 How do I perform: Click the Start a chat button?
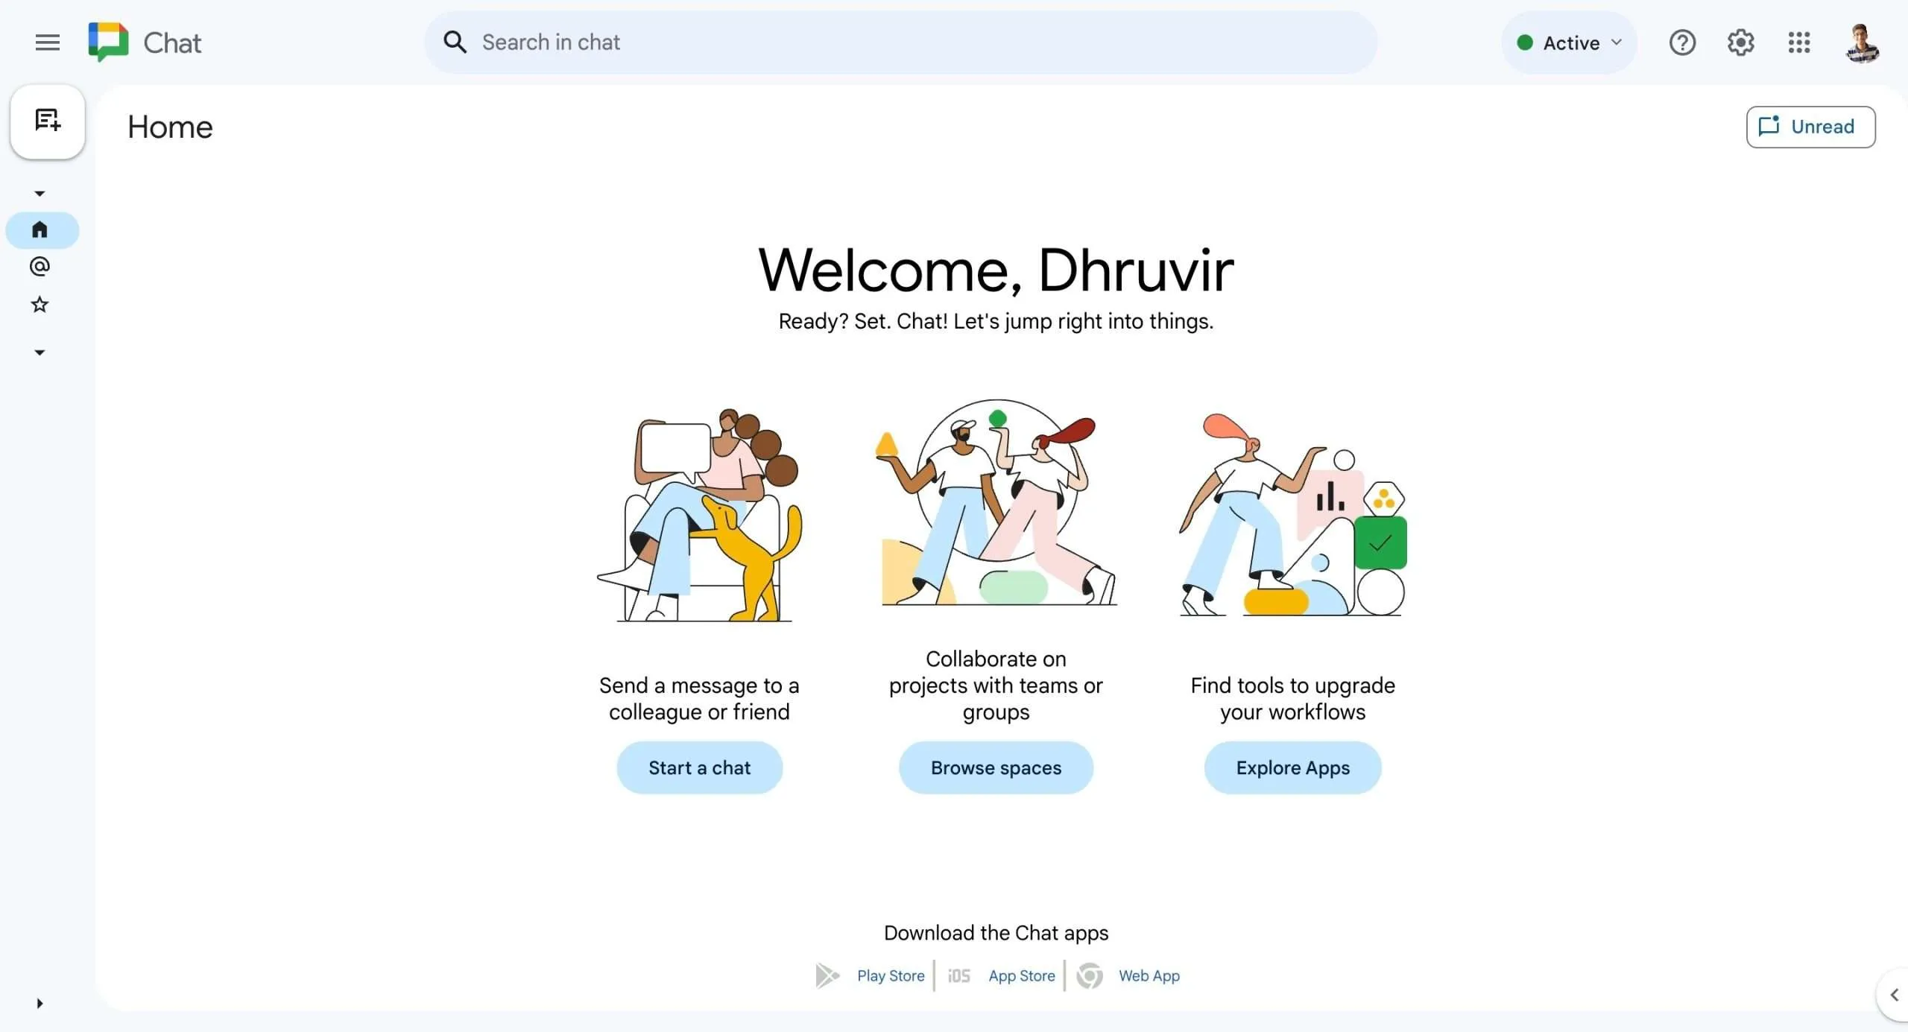[699, 767]
